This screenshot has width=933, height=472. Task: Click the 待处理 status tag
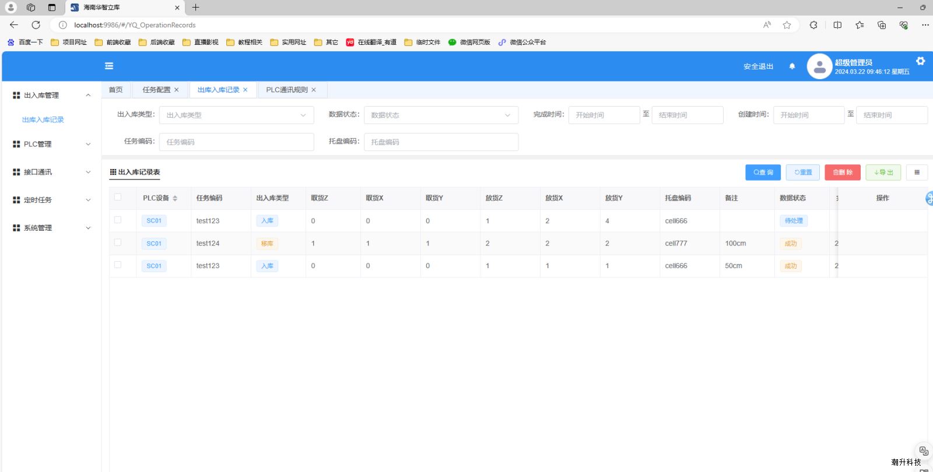(794, 221)
